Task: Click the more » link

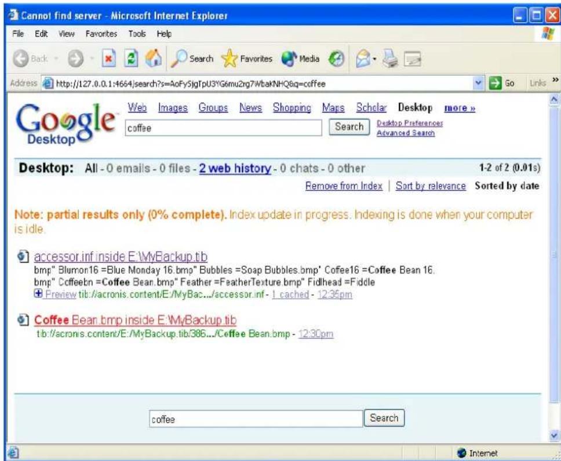Action: [x=460, y=108]
